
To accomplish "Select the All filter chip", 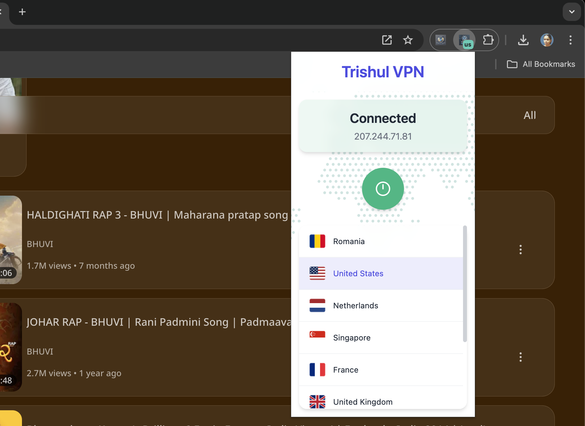I will tap(530, 115).
